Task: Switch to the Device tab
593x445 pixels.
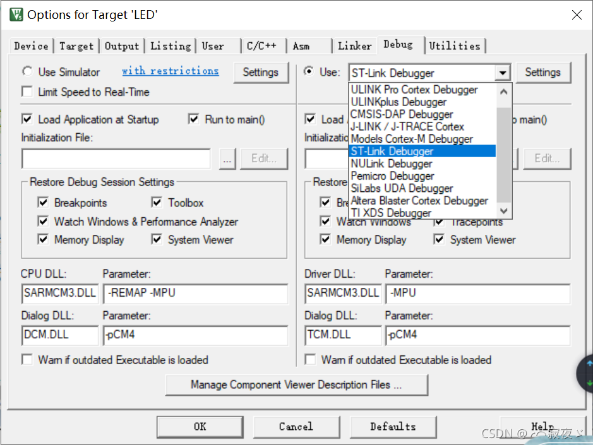Action: click(31, 46)
